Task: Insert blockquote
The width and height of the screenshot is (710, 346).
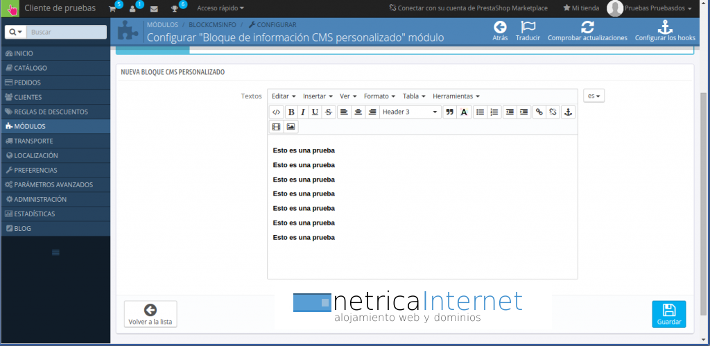Action: [x=449, y=112]
